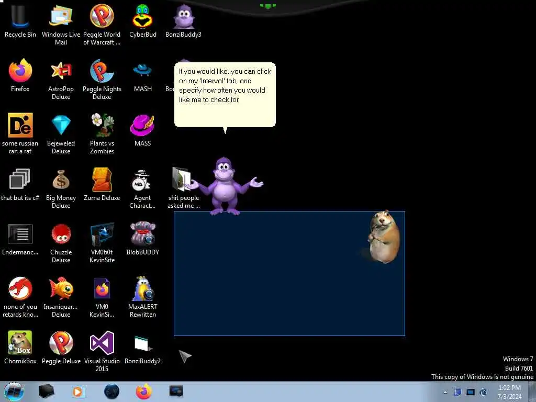Select the Peggle World of Warcraft icon
The height and width of the screenshot is (402, 536).
(102, 25)
